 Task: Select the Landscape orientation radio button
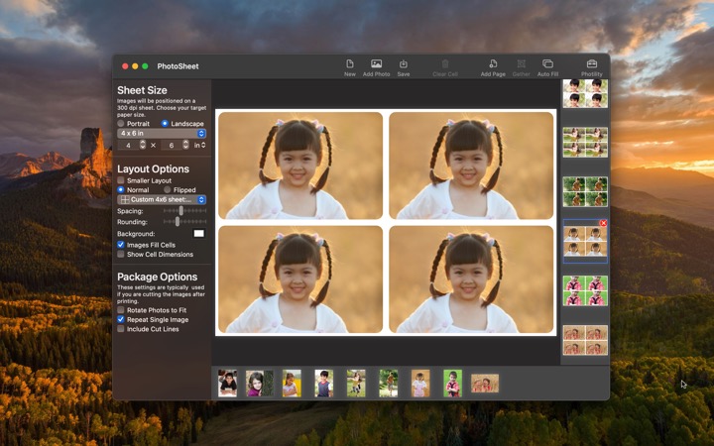pos(165,123)
